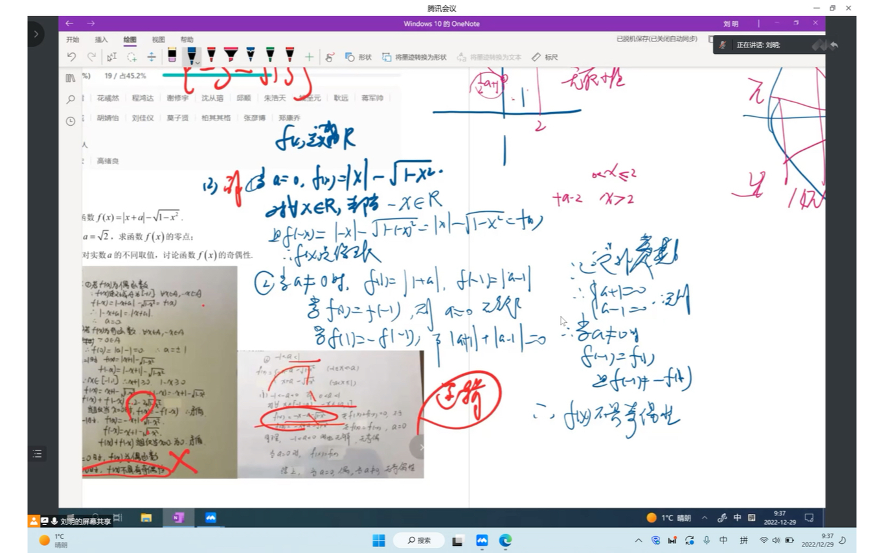Click student name 张彦博
Image resolution: width=884 pixels, height=553 pixels.
[x=255, y=118]
